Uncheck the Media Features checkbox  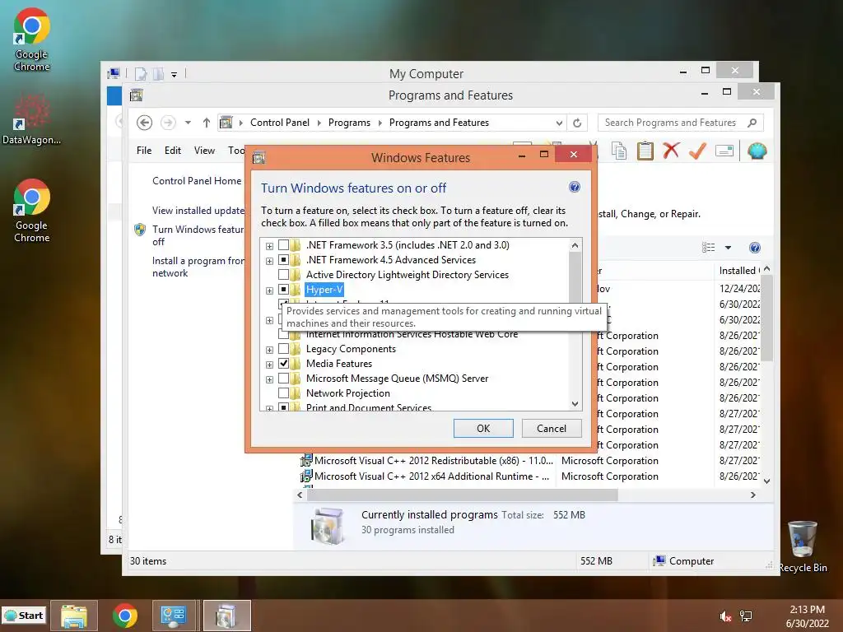pyautogui.click(x=283, y=364)
